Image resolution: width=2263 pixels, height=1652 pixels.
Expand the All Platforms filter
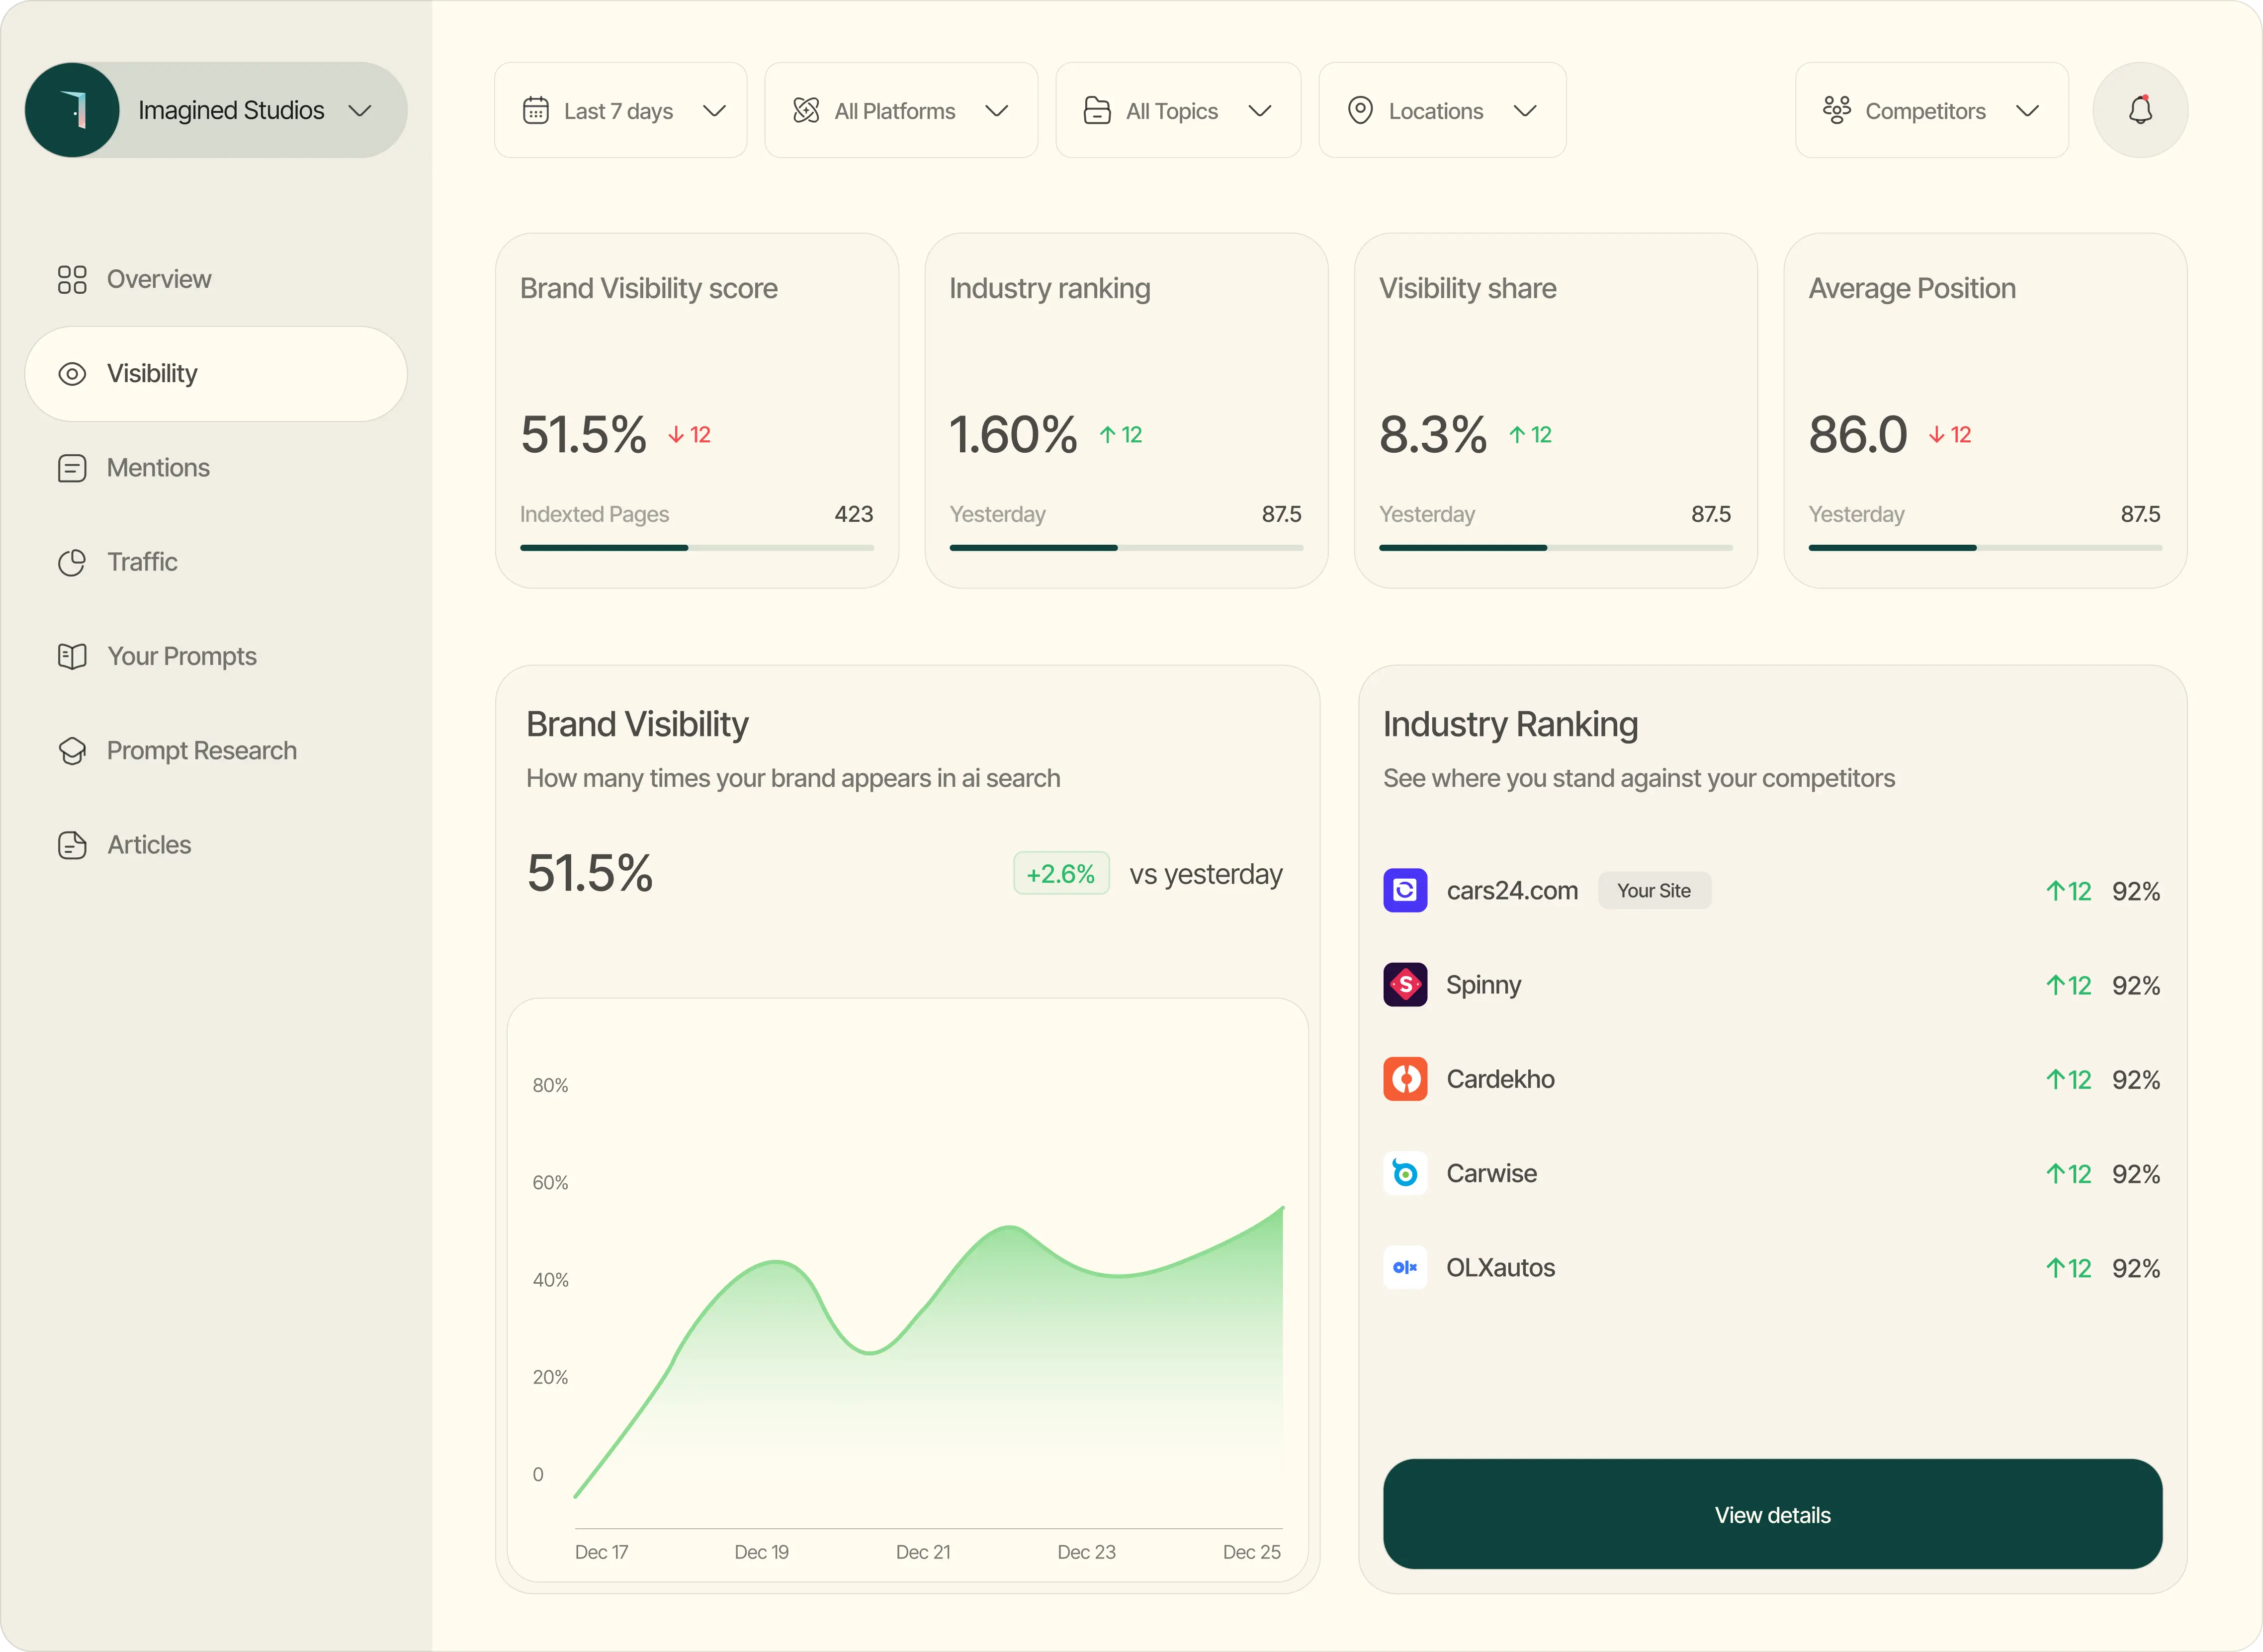coord(900,110)
